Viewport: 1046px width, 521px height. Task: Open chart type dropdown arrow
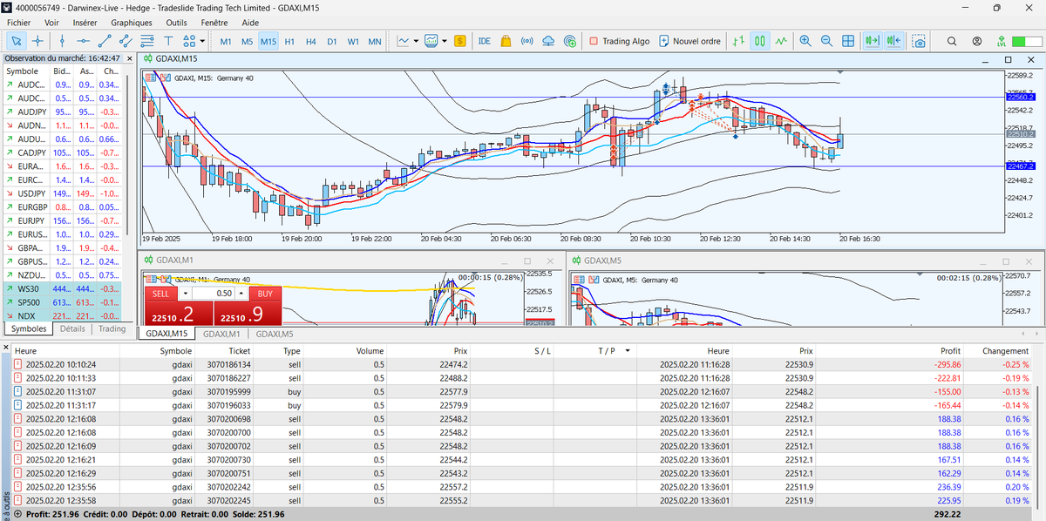click(417, 41)
